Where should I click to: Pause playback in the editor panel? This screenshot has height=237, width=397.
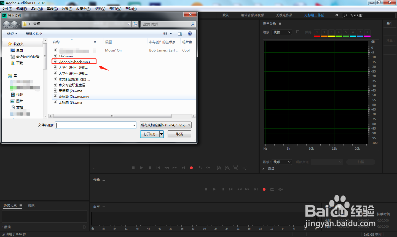pyautogui.click(x=150, y=168)
